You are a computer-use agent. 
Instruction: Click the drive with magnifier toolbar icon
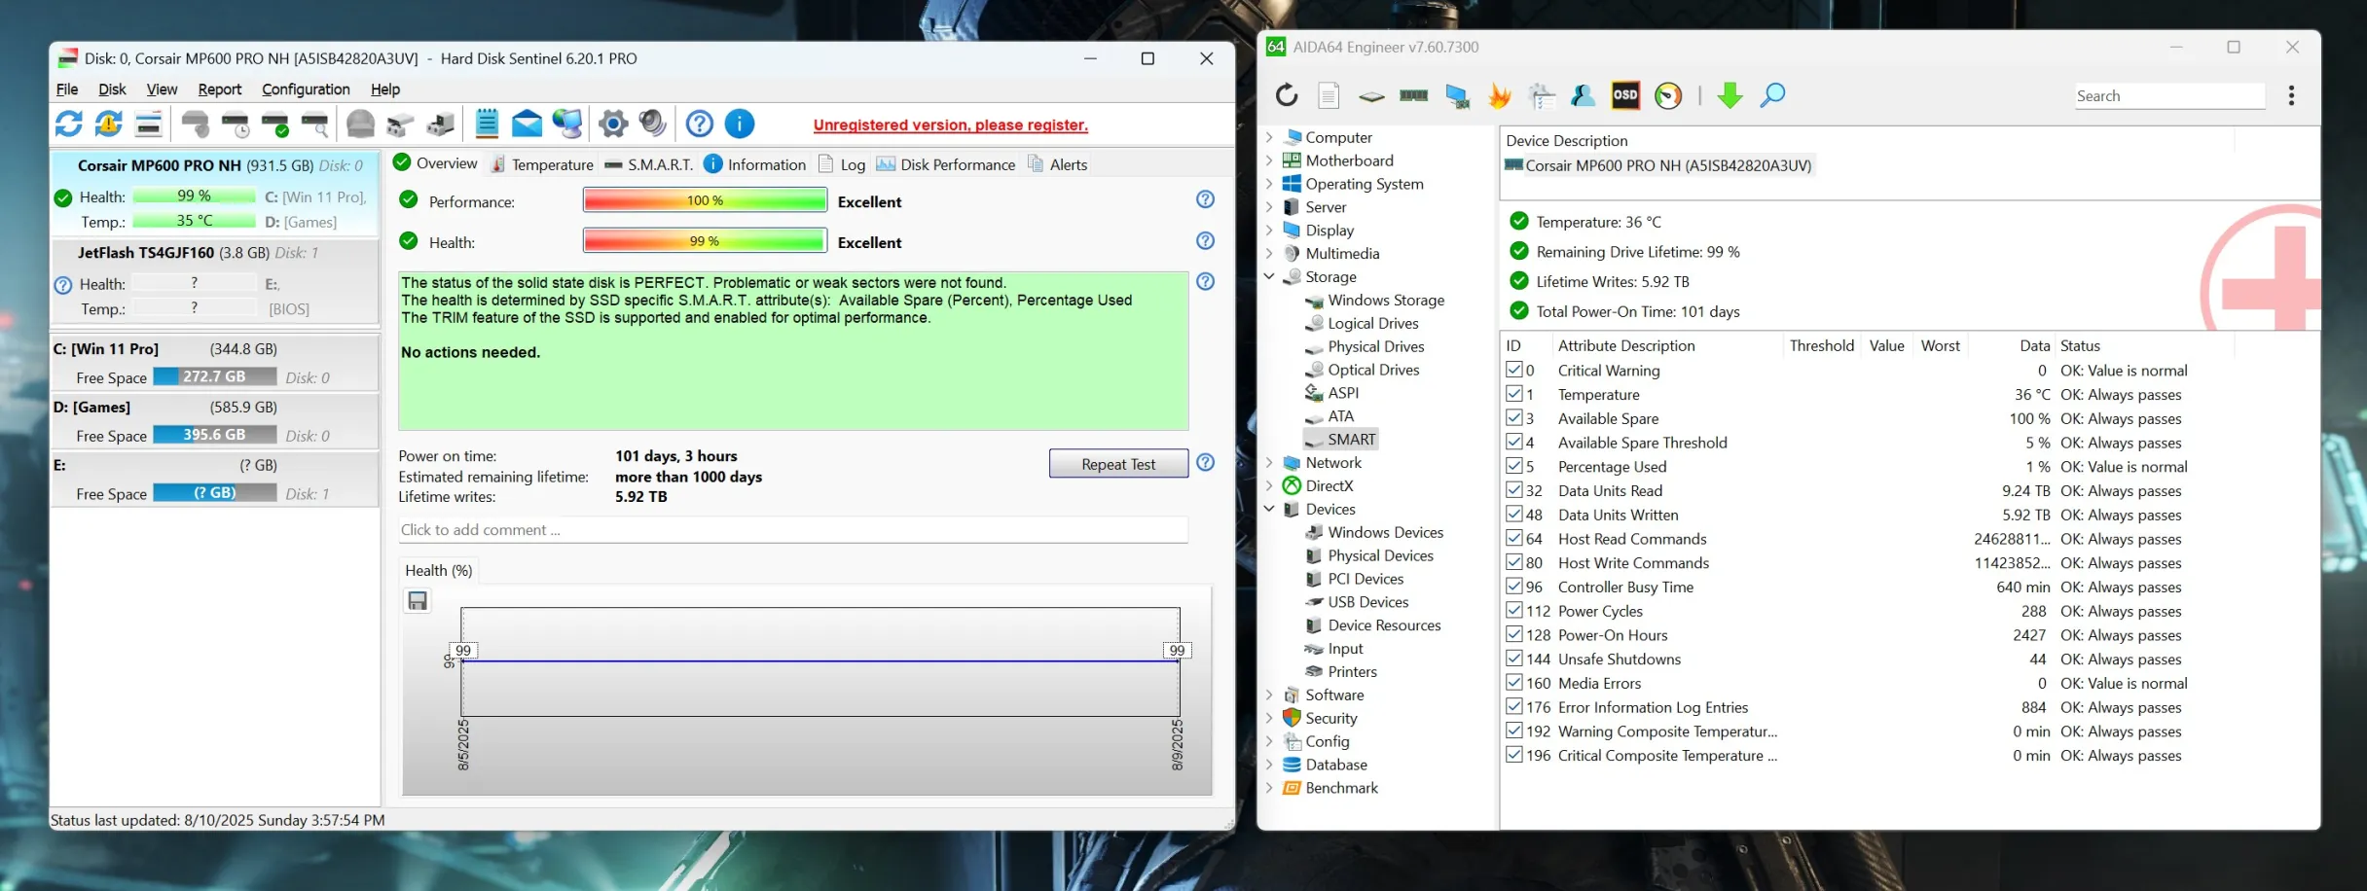(x=315, y=124)
